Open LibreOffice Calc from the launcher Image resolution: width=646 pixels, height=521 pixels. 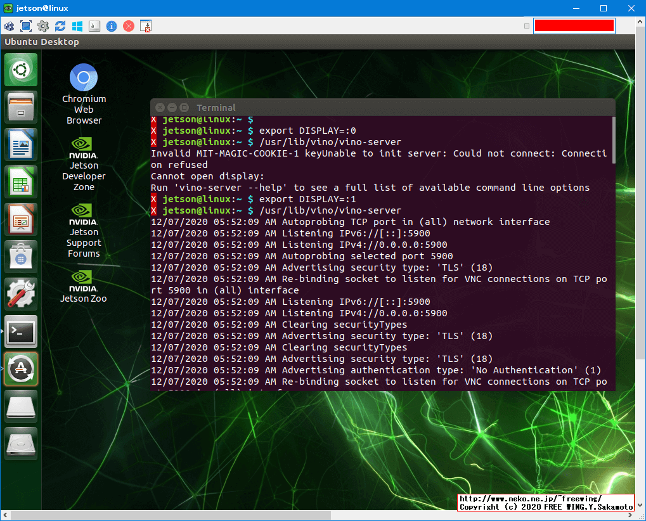tap(21, 181)
